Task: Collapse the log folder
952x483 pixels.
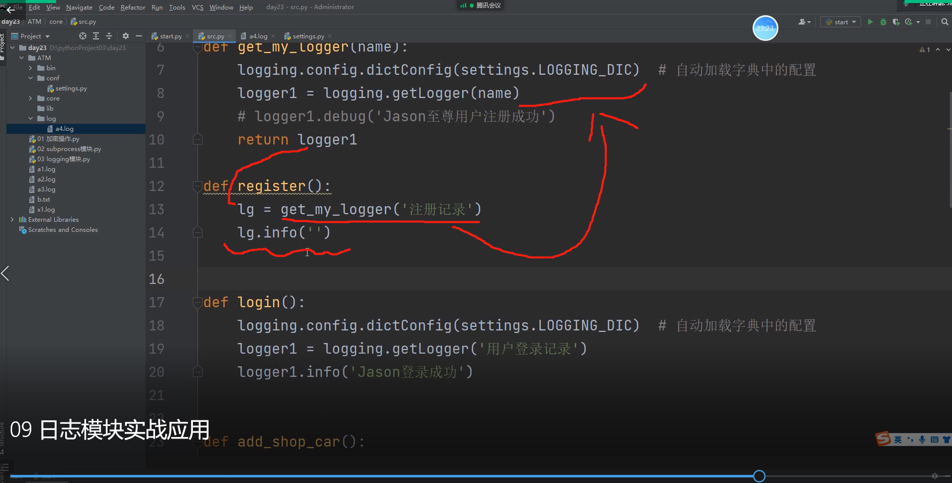Action: tap(31, 118)
